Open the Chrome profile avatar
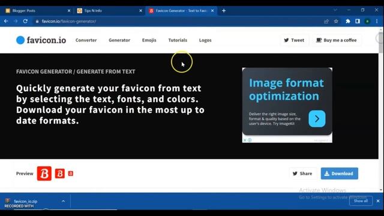The width and height of the screenshot is (384, 216). click(367, 22)
